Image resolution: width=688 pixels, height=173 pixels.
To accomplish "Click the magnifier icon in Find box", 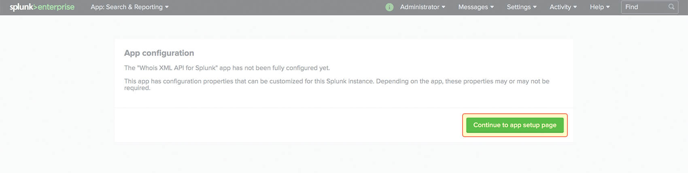I will pyautogui.click(x=671, y=7).
